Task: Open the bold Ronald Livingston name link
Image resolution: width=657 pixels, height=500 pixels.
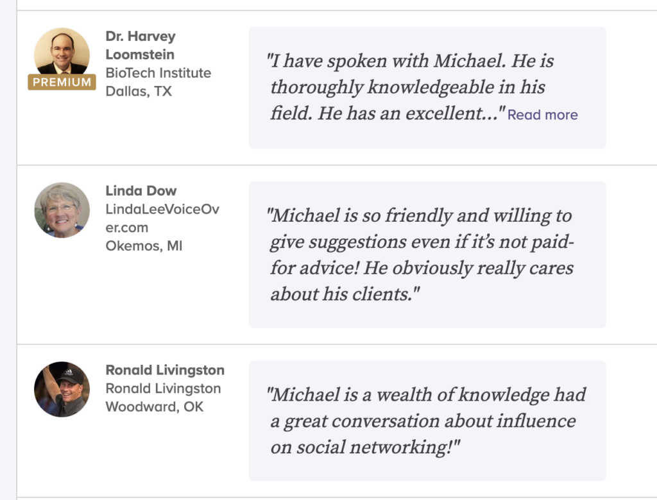Action: pos(165,370)
